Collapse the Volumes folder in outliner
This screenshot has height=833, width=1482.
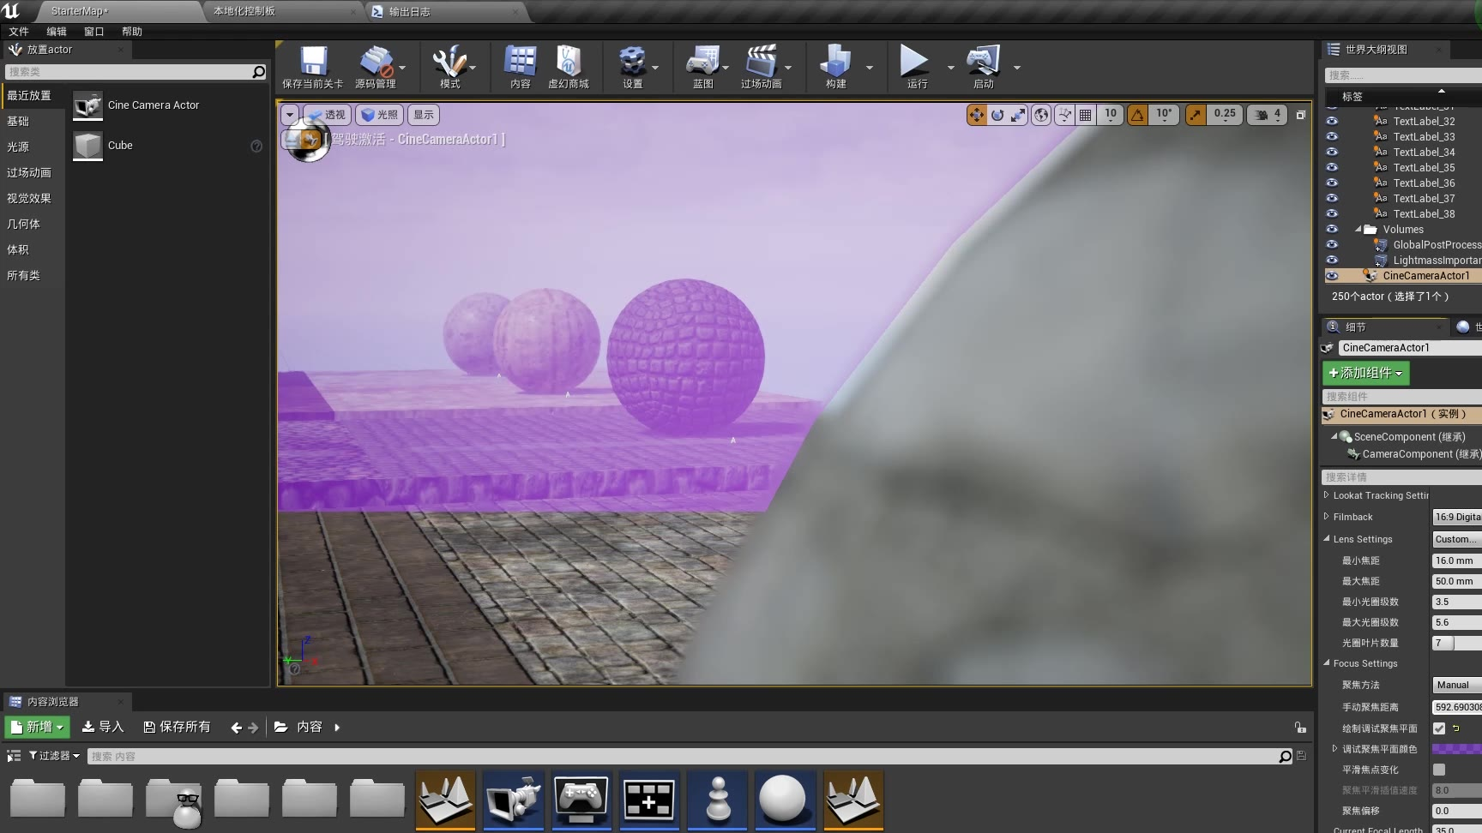pos(1358,229)
